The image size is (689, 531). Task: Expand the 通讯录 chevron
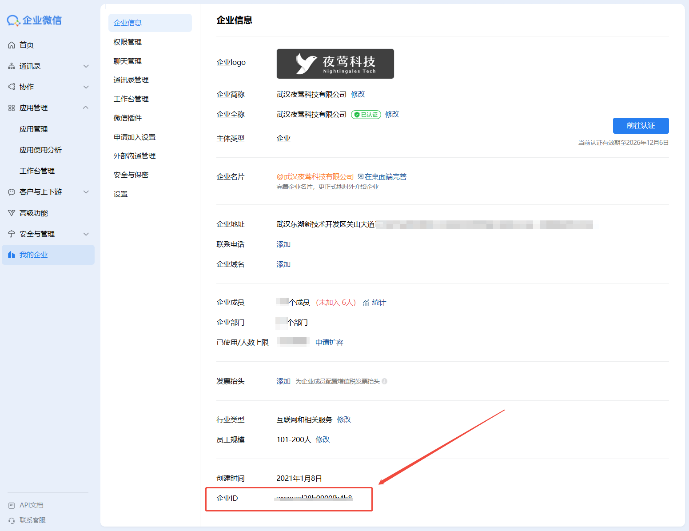point(86,66)
